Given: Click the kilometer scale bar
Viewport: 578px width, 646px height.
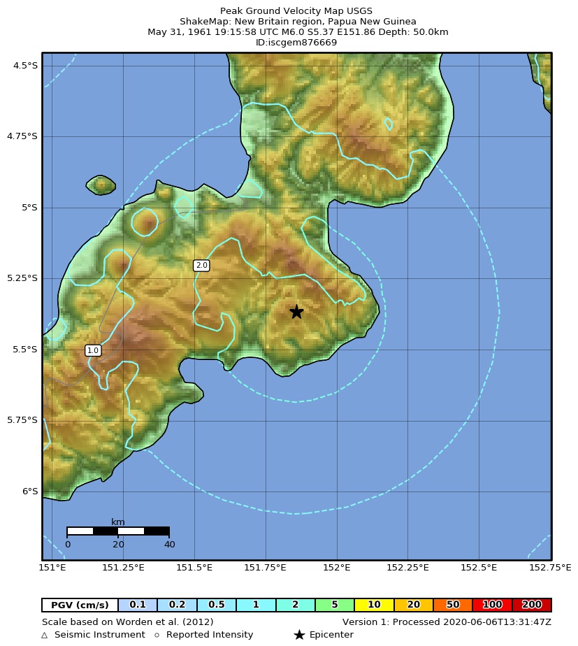Looking at the screenshot, I should (118, 531).
